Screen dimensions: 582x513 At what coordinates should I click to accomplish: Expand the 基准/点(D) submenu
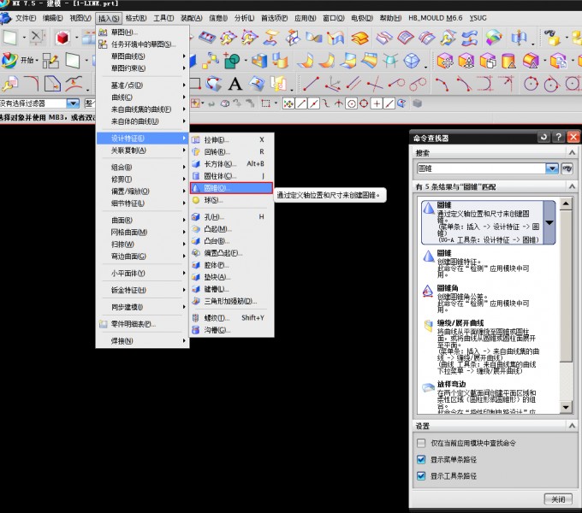coord(143,85)
